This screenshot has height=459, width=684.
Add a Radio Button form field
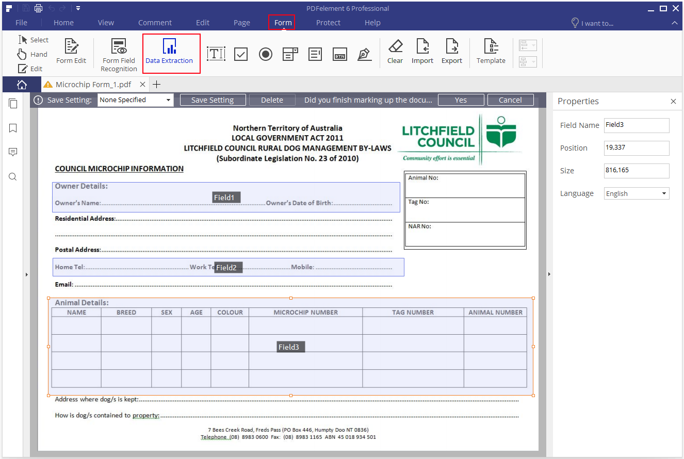tap(266, 54)
